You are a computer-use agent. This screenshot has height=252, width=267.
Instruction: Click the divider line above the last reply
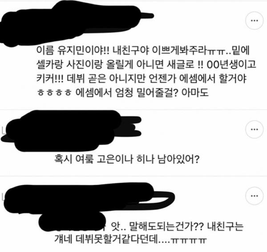click(133, 176)
